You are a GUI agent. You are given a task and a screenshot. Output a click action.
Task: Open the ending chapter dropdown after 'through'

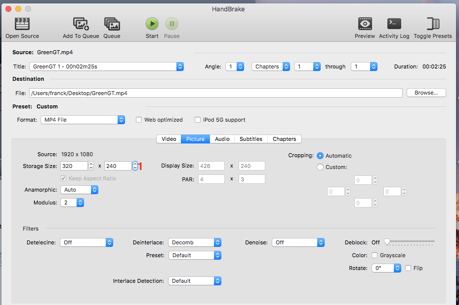[364, 67]
